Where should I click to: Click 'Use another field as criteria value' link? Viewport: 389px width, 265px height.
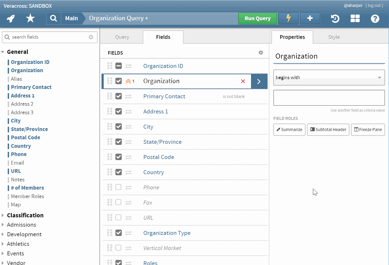pyautogui.click(x=358, y=110)
